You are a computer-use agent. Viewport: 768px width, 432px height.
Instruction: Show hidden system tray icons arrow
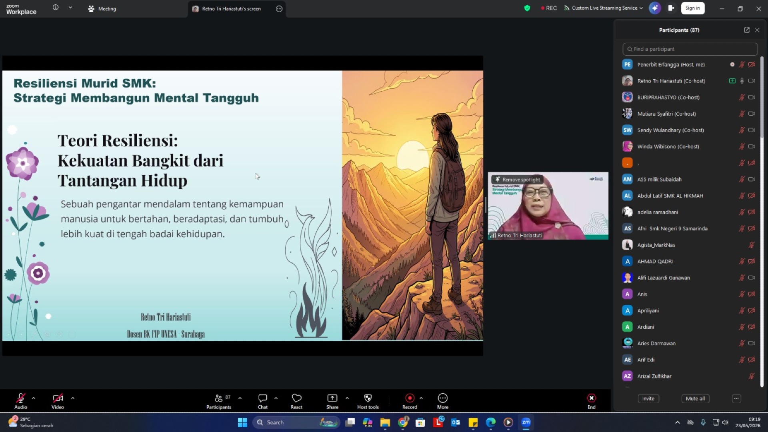click(677, 422)
